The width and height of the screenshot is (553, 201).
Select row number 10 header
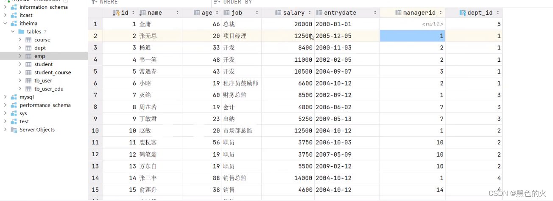pos(95,131)
